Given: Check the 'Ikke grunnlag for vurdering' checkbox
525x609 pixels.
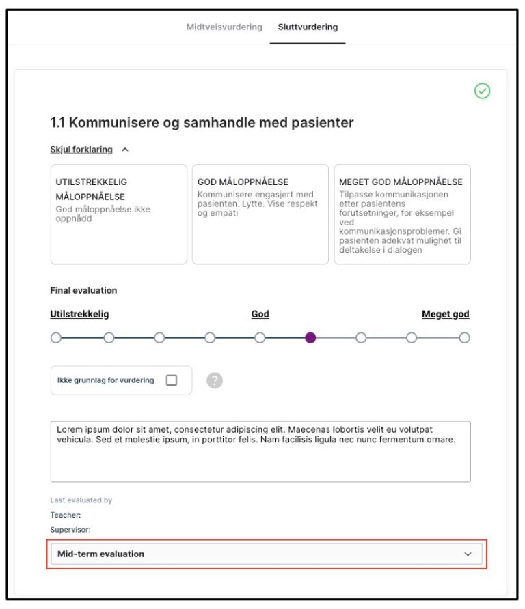Looking at the screenshot, I should 172,380.
